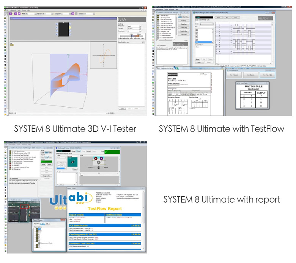The image size is (296, 263).
Task: Click 2D V-I curve preview in V-I Tester
Action: 104,55
